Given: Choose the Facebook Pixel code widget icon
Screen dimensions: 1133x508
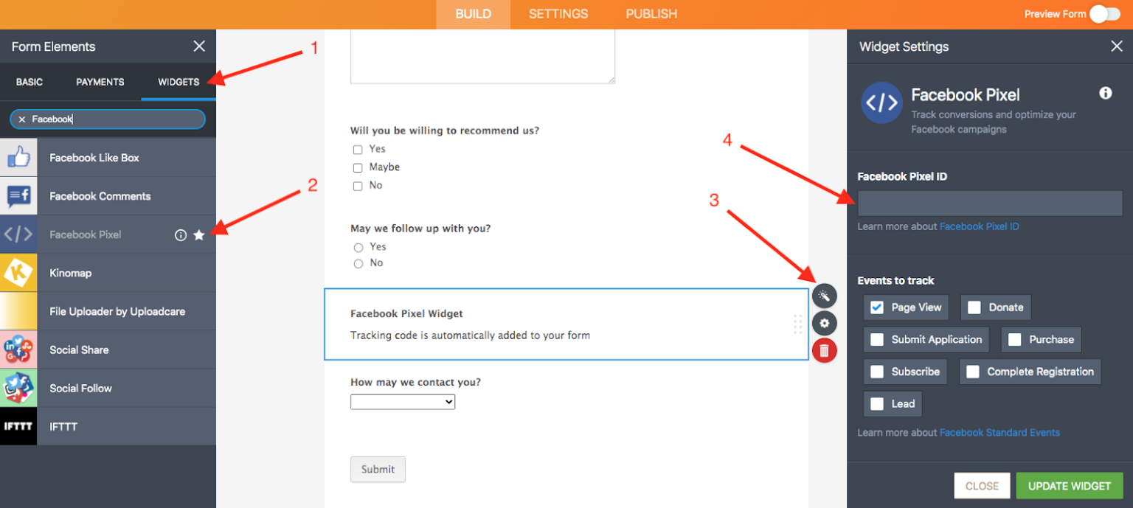Looking at the screenshot, I should tap(18, 234).
